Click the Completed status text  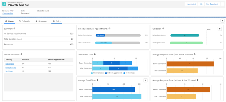point(25,13)
